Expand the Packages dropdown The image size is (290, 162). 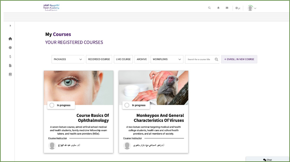tap(68, 59)
